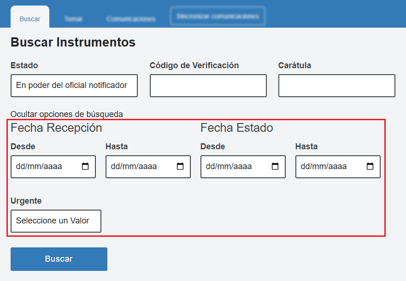The image size is (406, 281).
Task: Click the Buscar Instrumentos heading
Action: coord(73,42)
